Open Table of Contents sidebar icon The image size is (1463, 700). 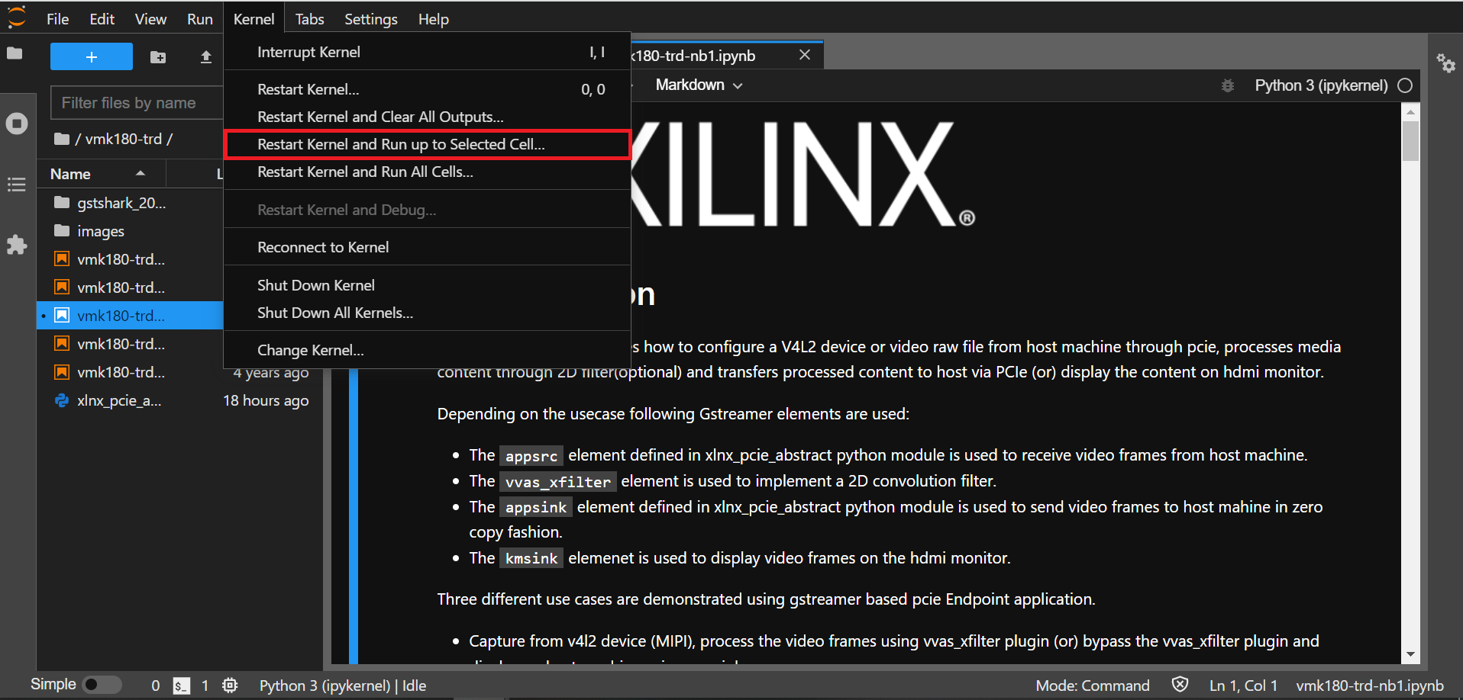[17, 185]
